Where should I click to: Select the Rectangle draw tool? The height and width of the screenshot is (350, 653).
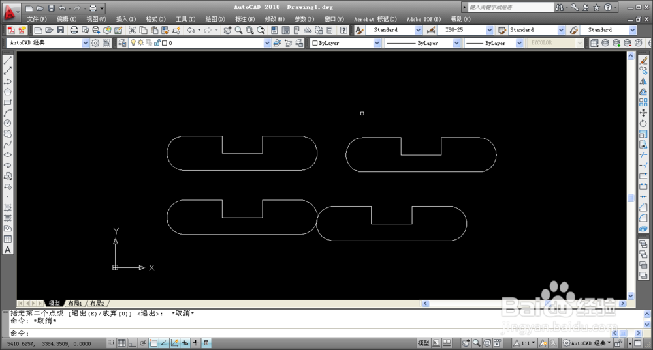pos(7,102)
